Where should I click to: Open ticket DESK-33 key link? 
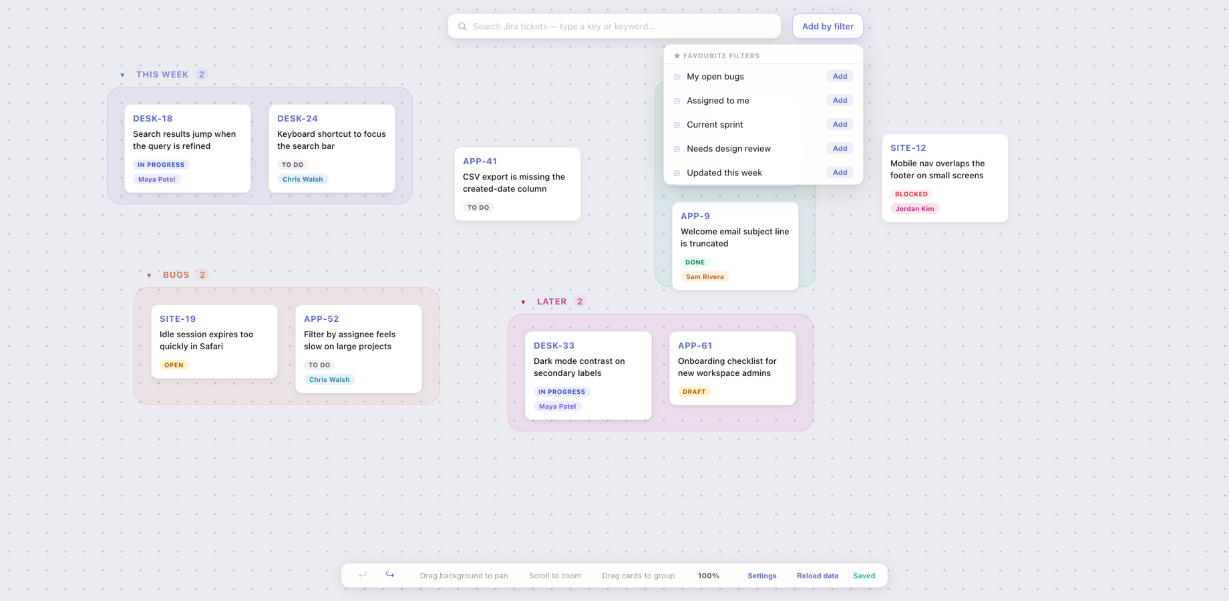[x=554, y=345]
